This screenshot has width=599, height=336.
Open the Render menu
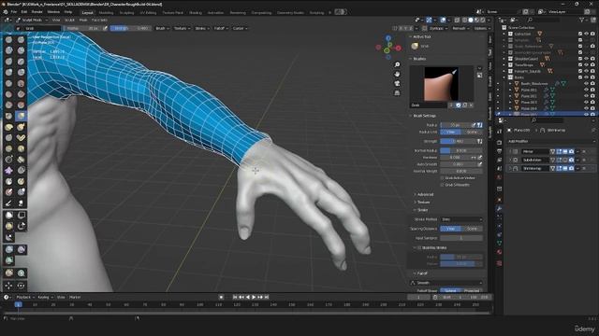[37, 12]
